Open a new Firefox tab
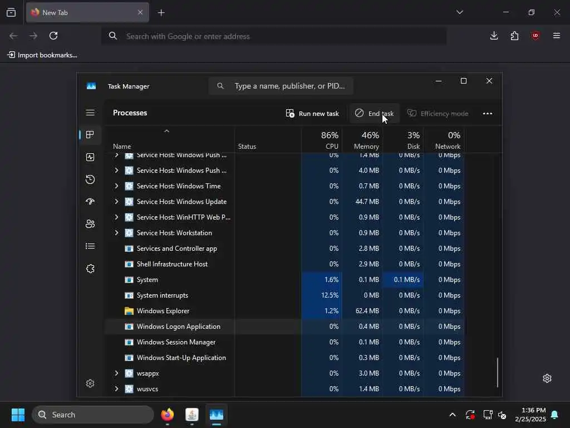Screen dimensions: 570x428 (x=161, y=13)
